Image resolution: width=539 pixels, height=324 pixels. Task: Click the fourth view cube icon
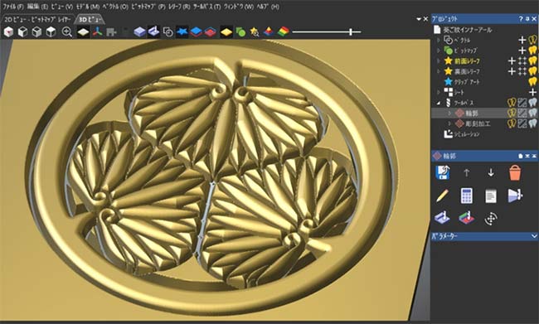coord(51,32)
